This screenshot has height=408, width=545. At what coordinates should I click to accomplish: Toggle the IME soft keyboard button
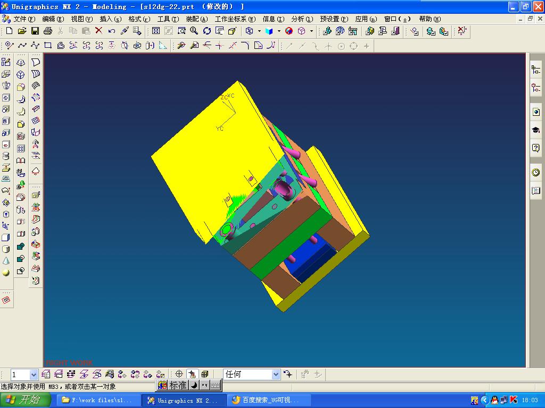coord(215,385)
